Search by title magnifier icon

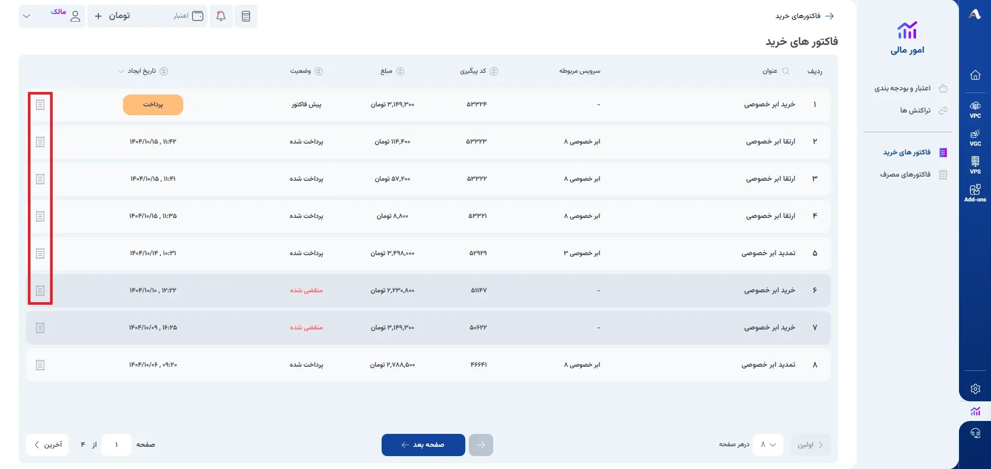786,71
